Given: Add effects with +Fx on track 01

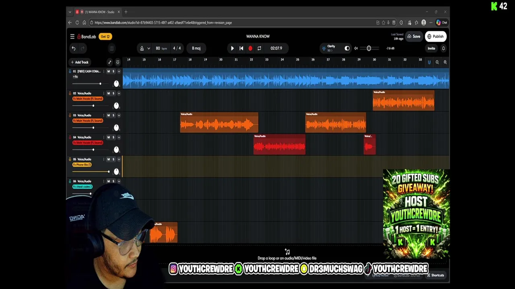Looking at the screenshot, I should coord(75,77).
